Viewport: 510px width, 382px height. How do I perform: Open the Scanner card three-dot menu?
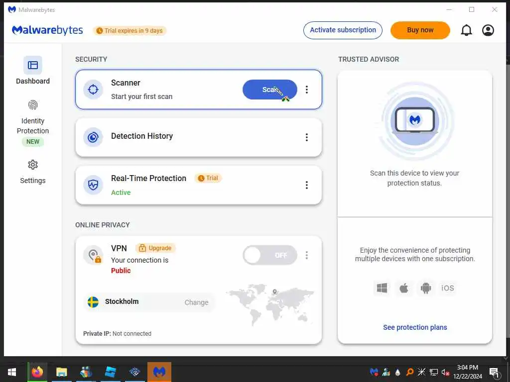307,90
